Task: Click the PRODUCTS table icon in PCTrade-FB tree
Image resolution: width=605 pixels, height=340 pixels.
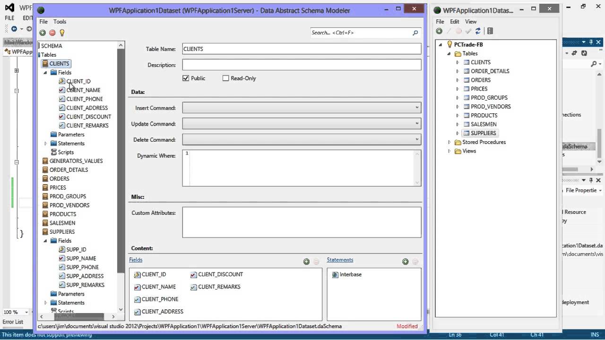Action: pyautogui.click(x=467, y=115)
